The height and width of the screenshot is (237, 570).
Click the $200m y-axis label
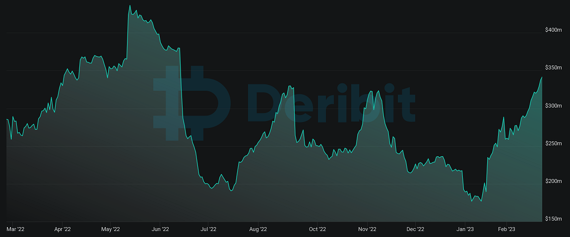pos(554,181)
